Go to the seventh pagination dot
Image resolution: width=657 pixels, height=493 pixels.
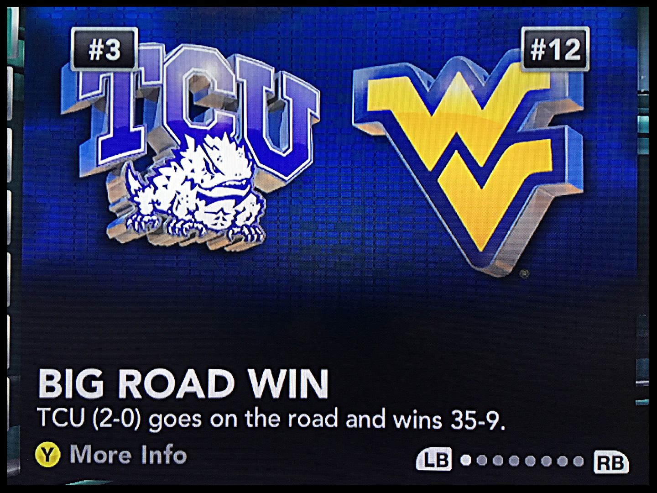point(562,462)
